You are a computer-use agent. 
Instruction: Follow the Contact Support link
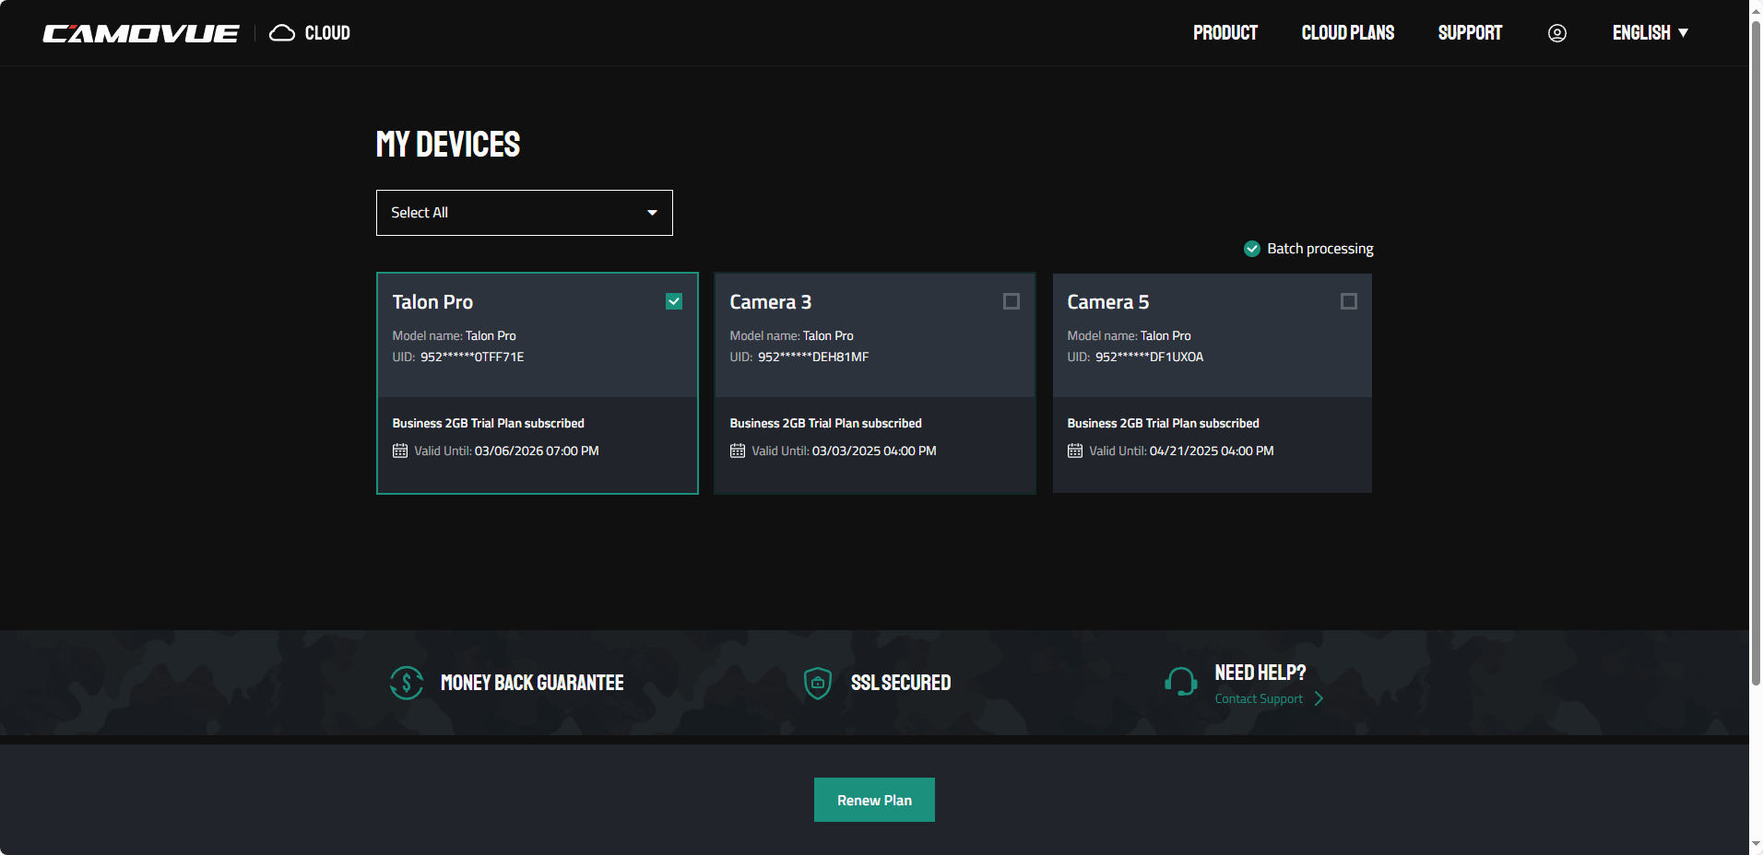pos(1259,698)
